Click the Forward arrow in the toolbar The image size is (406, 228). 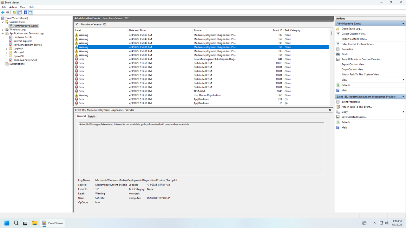coord(8,12)
